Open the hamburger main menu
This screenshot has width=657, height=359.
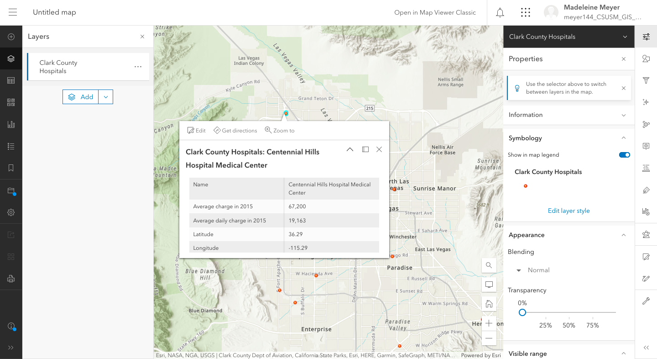pyautogui.click(x=13, y=12)
